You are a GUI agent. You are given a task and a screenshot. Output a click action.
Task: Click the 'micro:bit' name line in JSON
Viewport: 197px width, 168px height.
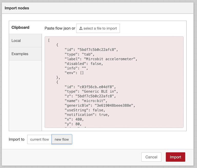(86, 101)
